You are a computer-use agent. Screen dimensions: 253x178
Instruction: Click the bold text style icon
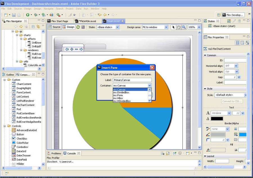(208, 113)
